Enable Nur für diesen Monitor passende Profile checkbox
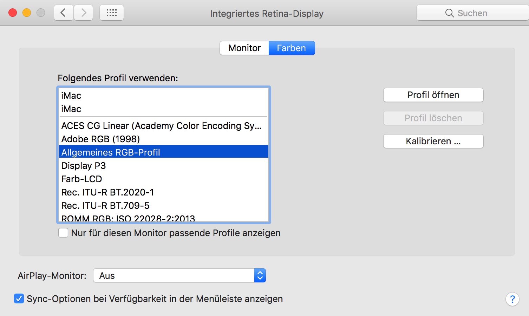 (x=63, y=233)
